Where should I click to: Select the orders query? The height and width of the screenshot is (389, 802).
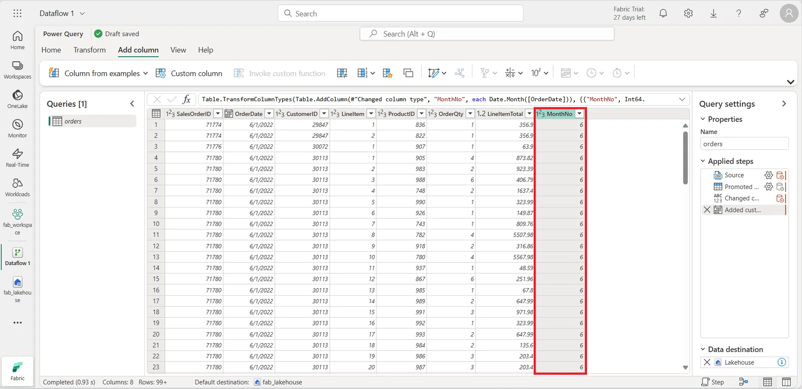point(92,121)
